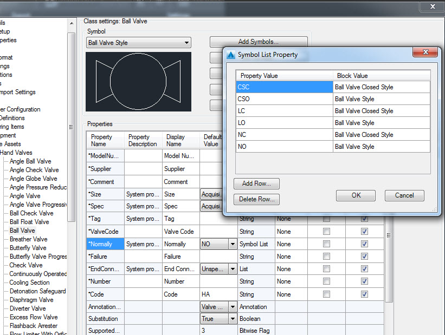Screen dimensions: 445x335
Task: Click the ball valve symbol preview
Action: tap(138, 82)
